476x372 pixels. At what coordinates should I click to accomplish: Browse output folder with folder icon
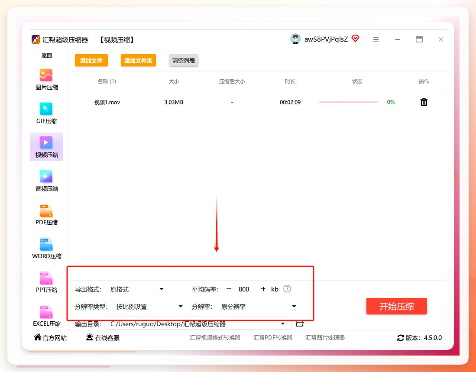pos(300,323)
